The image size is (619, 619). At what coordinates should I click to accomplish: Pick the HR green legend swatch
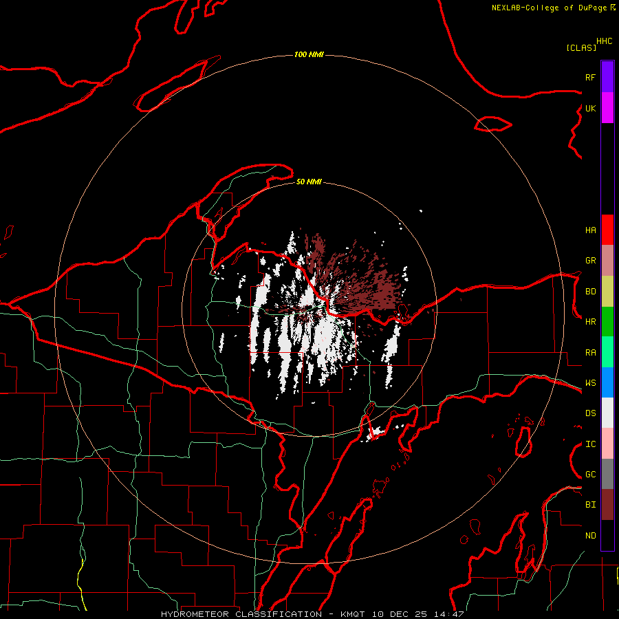point(607,321)
